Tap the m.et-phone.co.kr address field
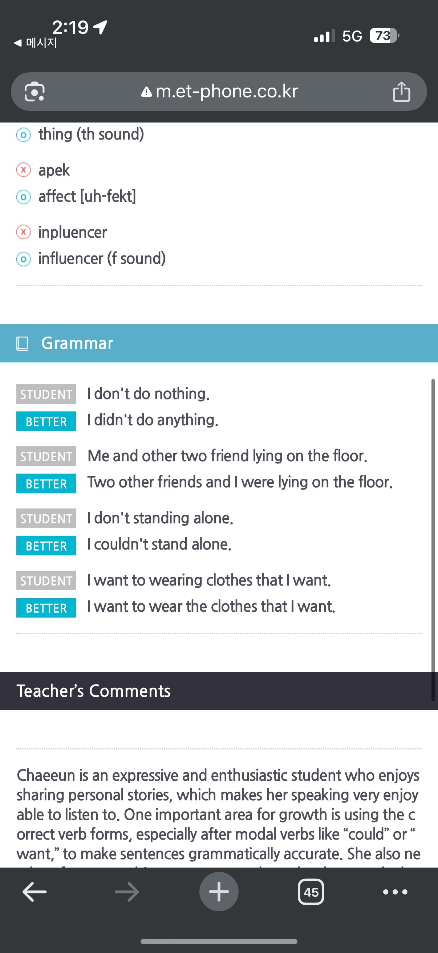Screen dimensions: 438x953 tap(227, 91)
